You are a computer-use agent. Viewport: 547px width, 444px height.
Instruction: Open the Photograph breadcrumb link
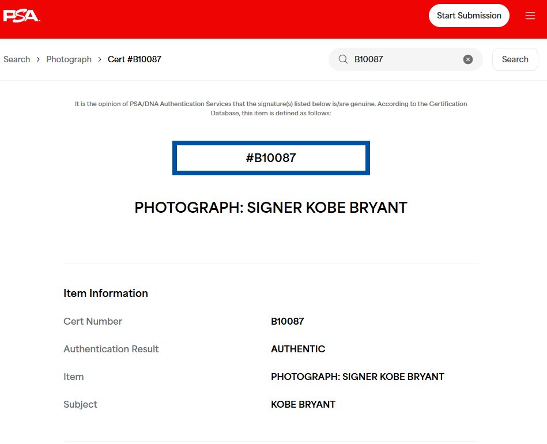click(x=69, y=59)
